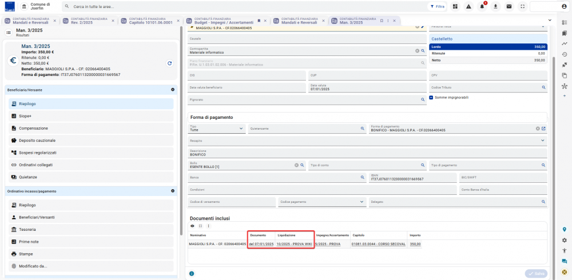
Task: Open the 10/2025 - PROVA WIKI liquidazione link
Action: coord(295,244)
